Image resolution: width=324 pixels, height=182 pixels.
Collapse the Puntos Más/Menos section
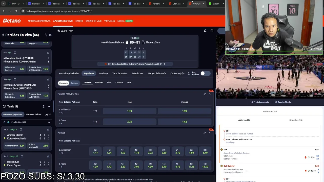click(x=210, y=94)
